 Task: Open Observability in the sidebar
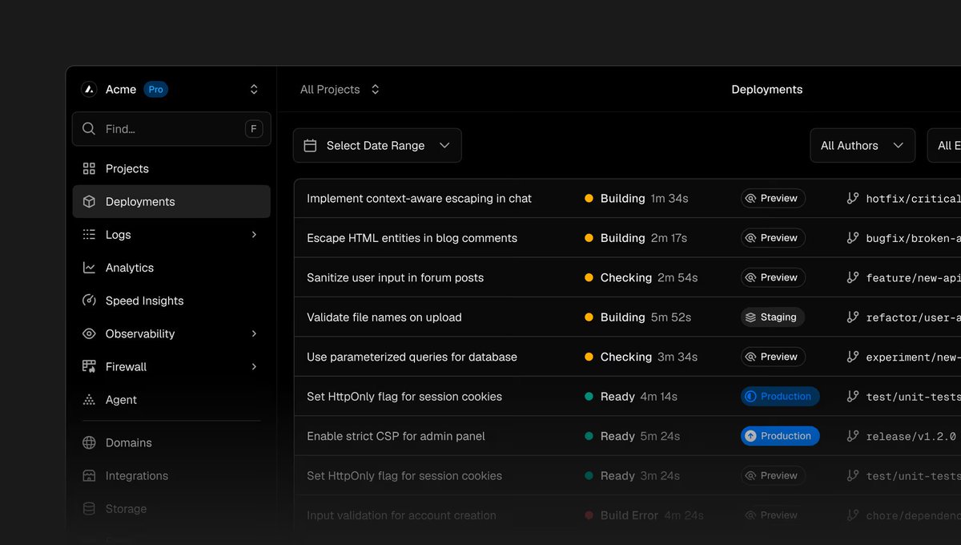tap(171, 333)
